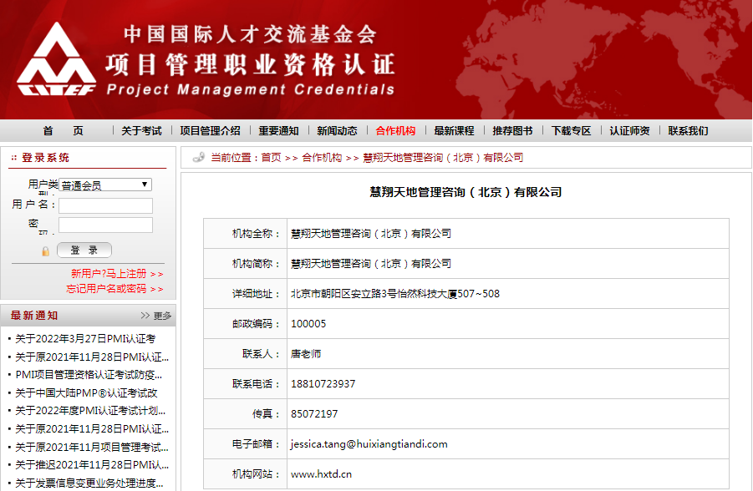Select 合作机构 navigation tab
753x491 pixels.
395,130
